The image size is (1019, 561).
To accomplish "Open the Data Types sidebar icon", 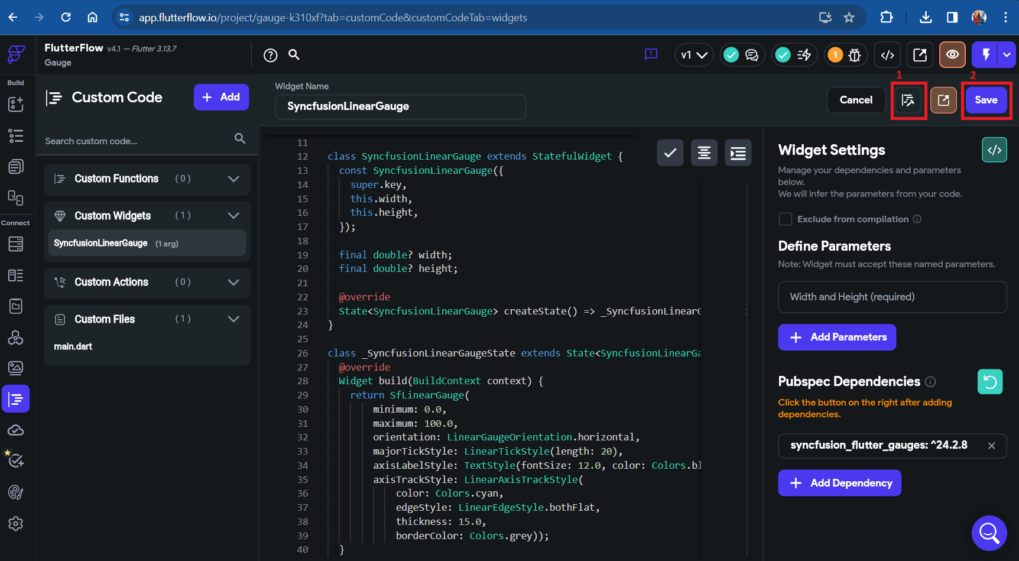I will point(16,275).
